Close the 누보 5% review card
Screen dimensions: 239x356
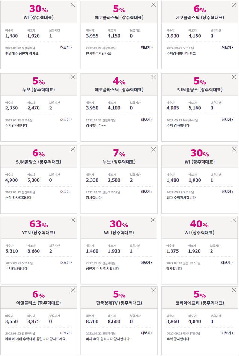[x=73, y=77]
